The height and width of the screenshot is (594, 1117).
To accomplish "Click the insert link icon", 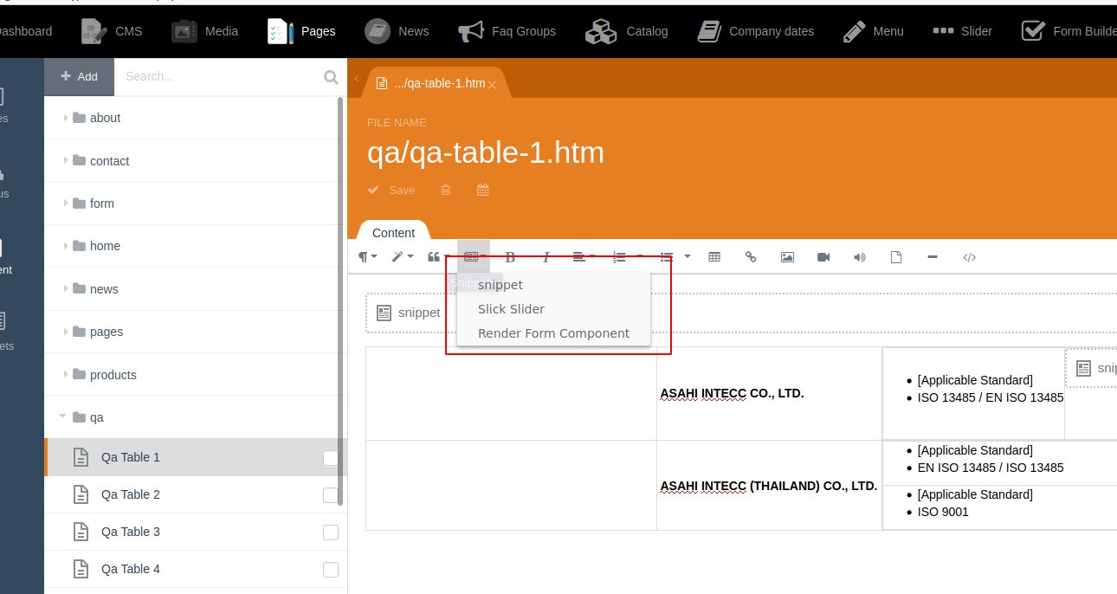I will point(751,257).
